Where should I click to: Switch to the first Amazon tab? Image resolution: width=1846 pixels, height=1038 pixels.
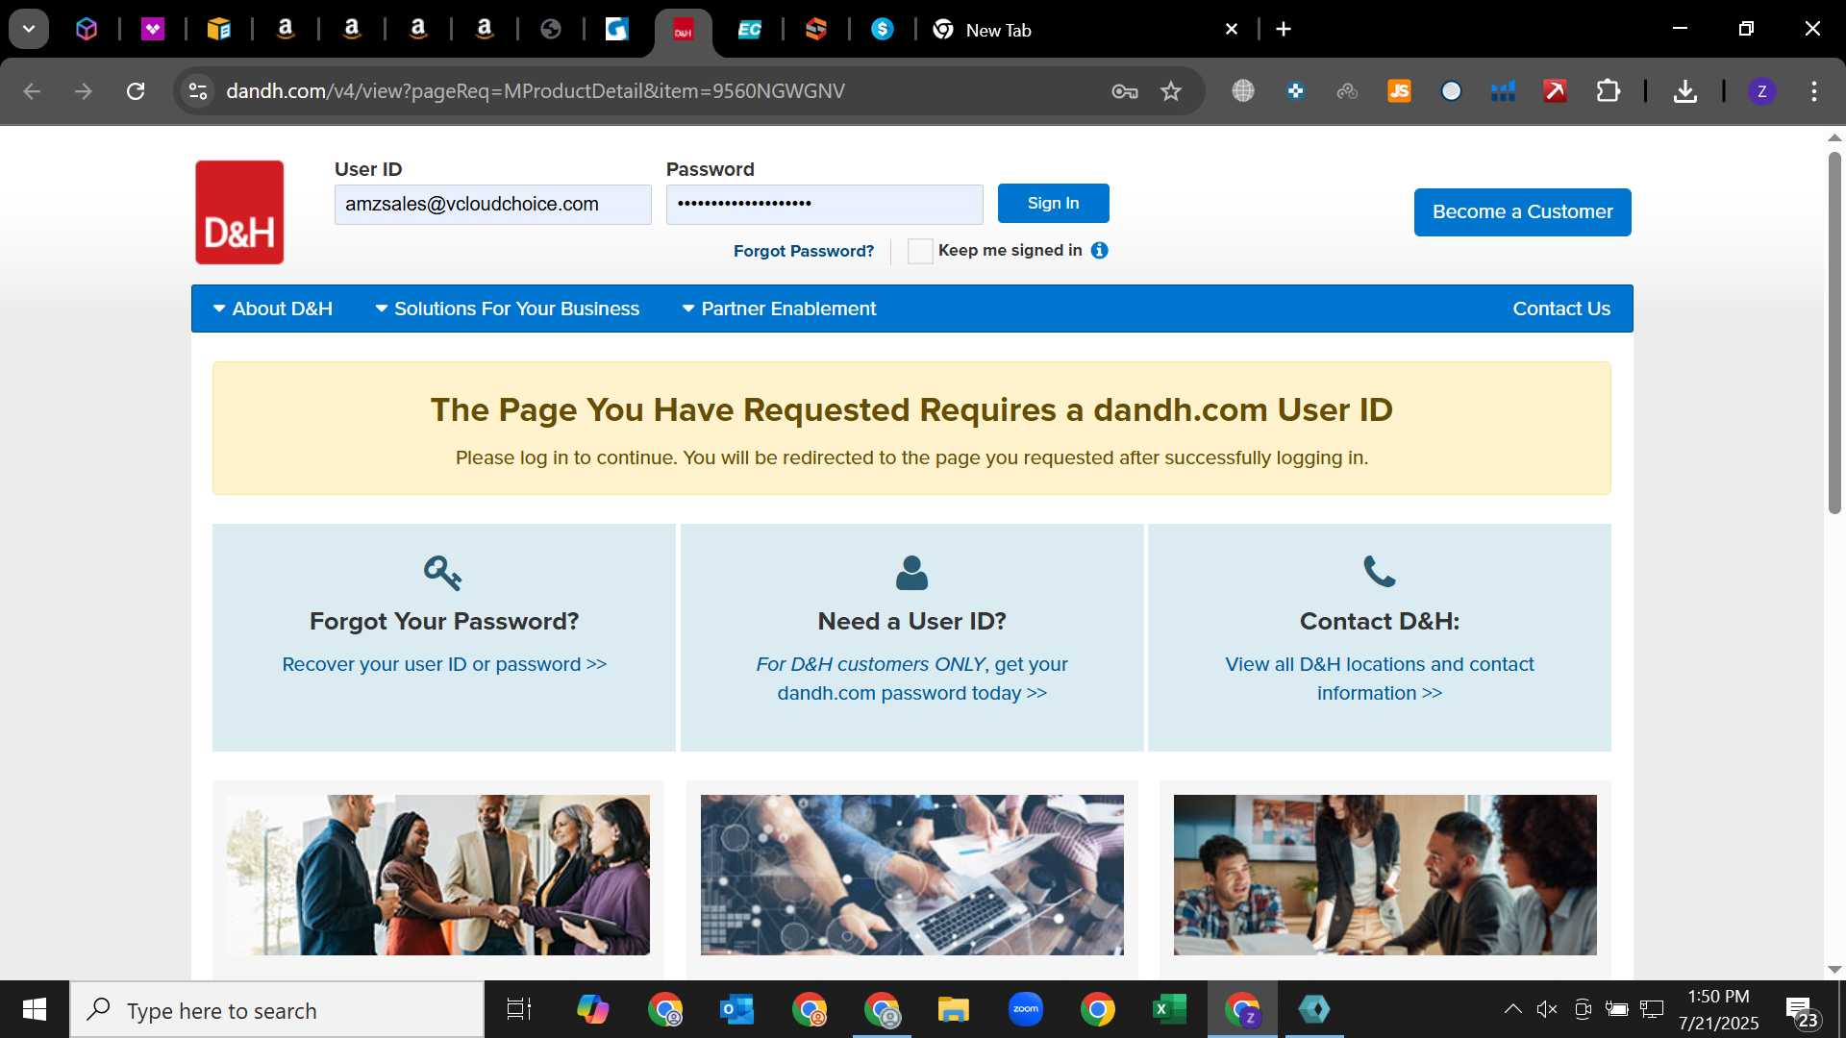pos(286,30)
